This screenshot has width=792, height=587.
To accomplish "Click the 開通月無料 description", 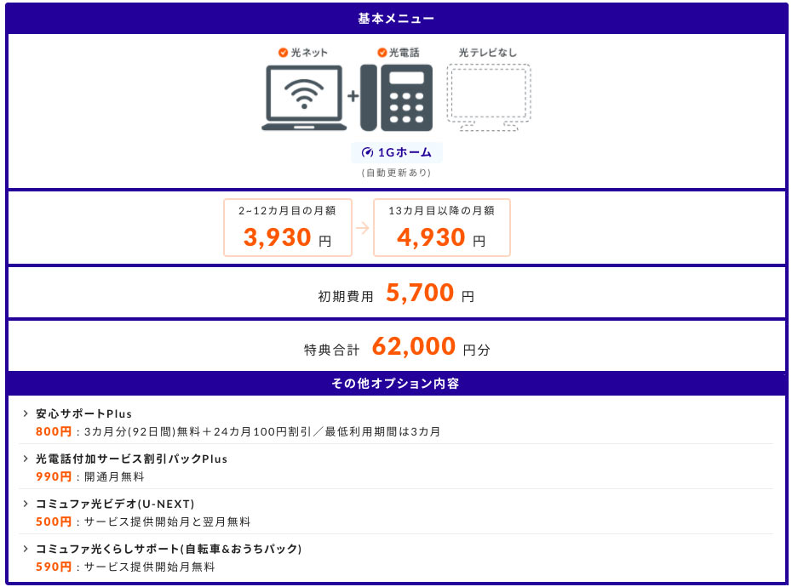I will click(114, 476).
